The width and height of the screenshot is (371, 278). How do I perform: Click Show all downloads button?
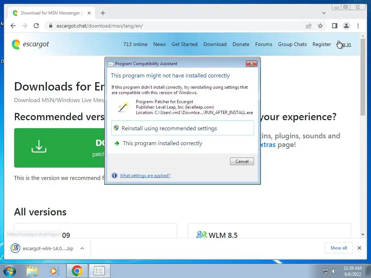click(x=339, y=248)
